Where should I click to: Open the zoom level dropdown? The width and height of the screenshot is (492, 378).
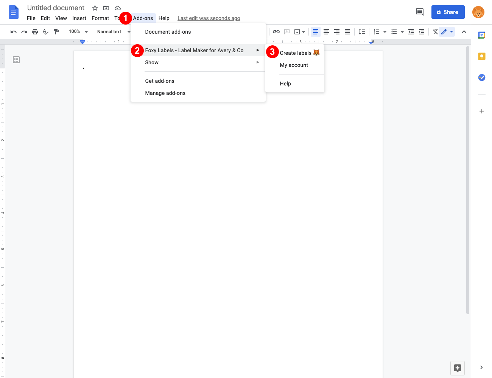78,32
